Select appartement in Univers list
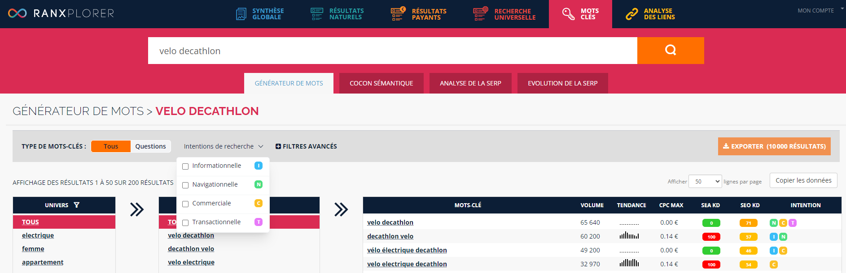This screenshot has height=273, width=846. click(x=43, y=262)
